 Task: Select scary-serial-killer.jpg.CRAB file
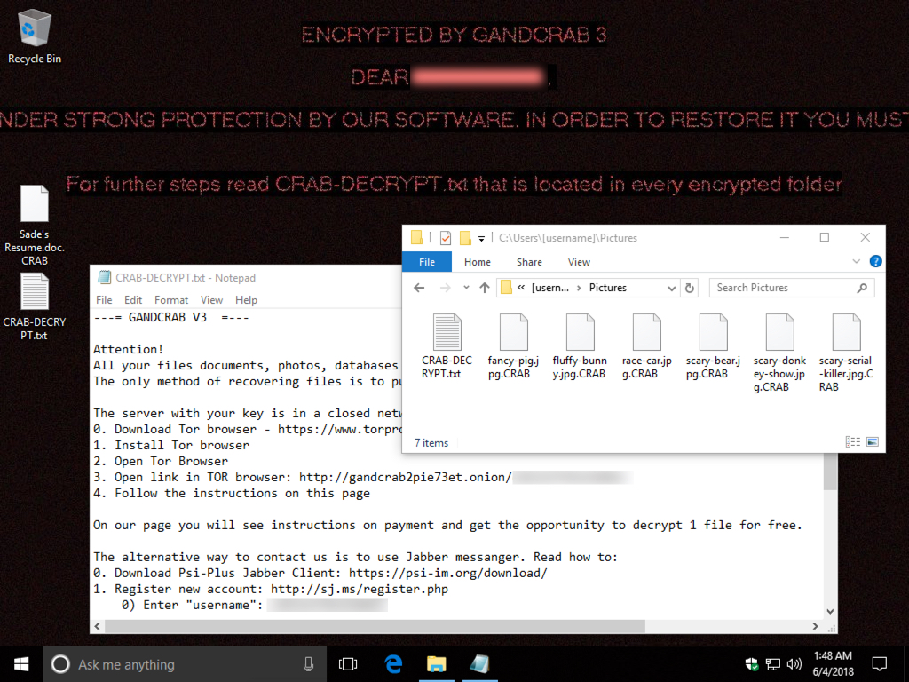tap(846, 353)
